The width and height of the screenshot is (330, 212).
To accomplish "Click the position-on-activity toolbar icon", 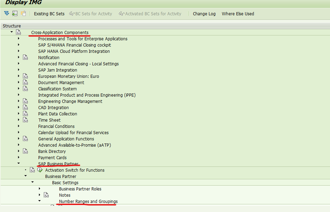I will (x=15, y=14).
